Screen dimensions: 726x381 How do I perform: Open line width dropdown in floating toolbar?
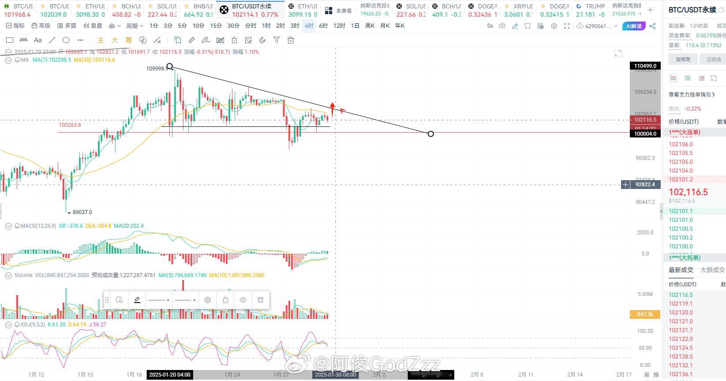tap(185, 300)
